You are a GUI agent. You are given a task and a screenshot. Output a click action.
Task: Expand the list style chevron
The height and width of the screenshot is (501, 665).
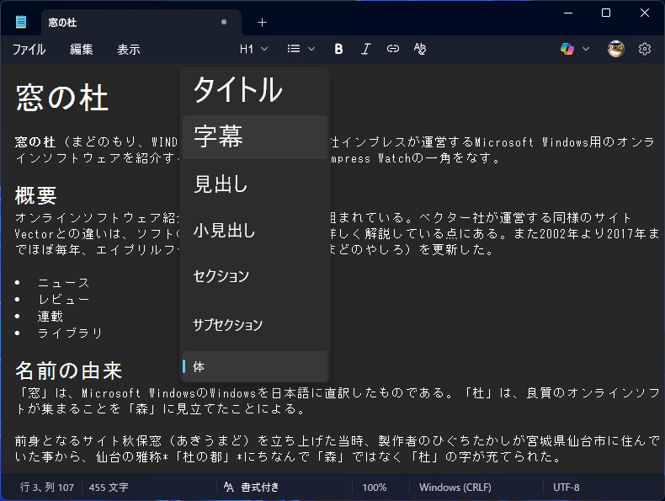coord(311,49)
